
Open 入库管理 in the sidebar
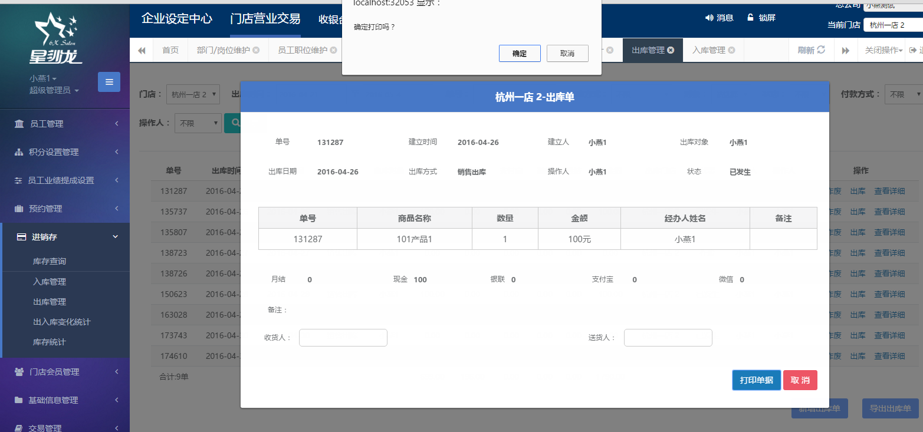pos(50,282)
